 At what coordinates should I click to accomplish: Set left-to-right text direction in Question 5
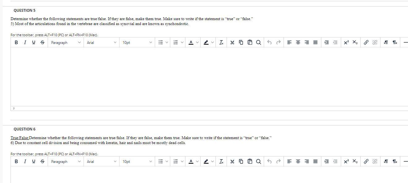click(386, 43)
